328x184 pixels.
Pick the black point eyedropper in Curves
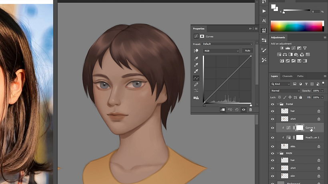click(x=196, y=59)
